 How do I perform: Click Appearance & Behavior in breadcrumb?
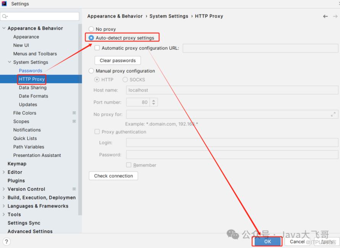tap(115, 16)
